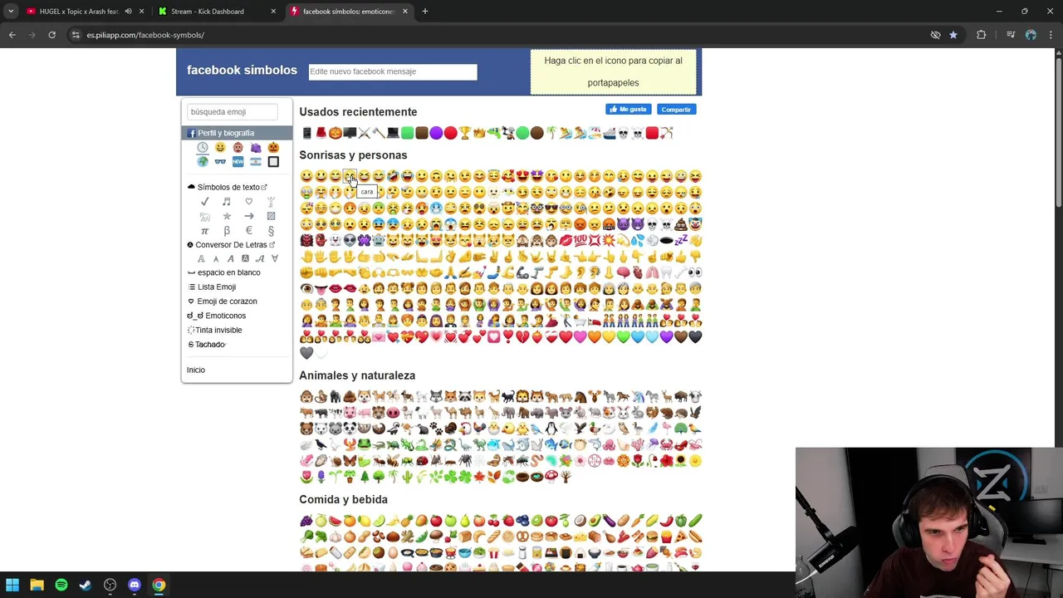Image resolution: width=1063 pixels, height=598 pixels.
Task: Copy the crossed swords emoji in recently used
Action: point(364,133)
